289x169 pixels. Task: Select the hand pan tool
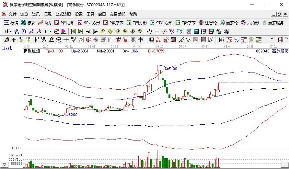149,31
